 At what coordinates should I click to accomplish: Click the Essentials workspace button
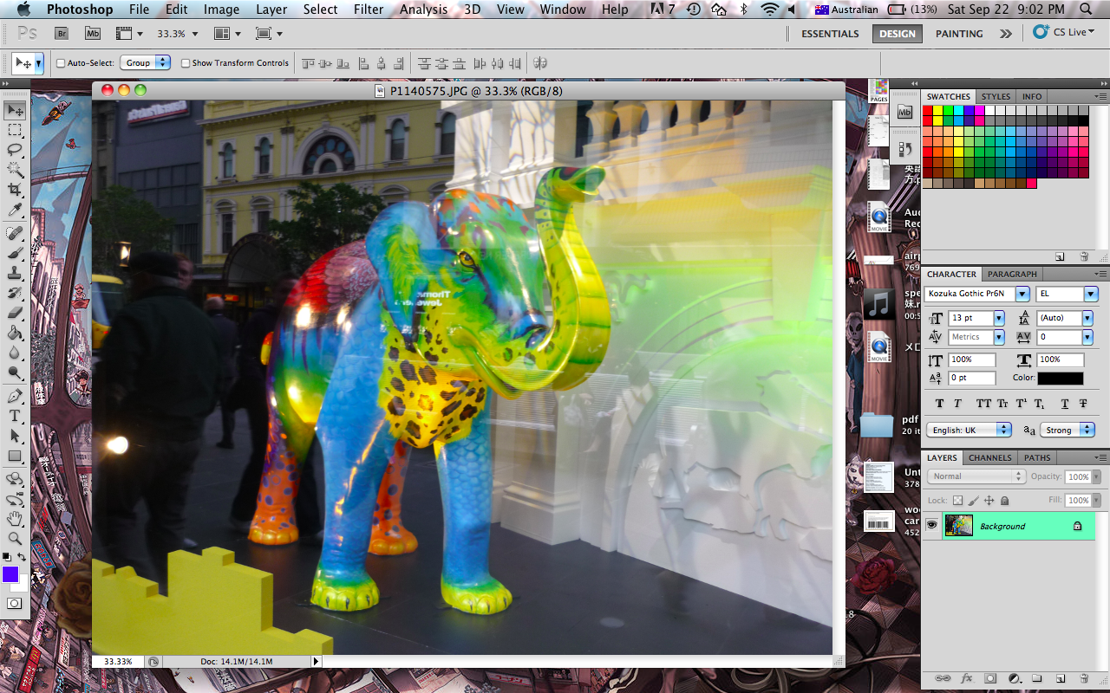pos(830,34)
